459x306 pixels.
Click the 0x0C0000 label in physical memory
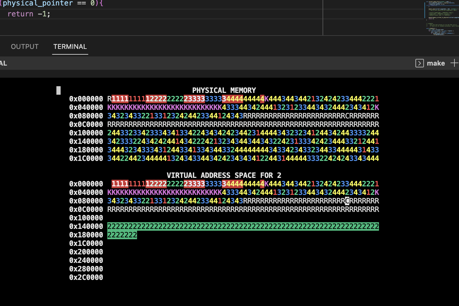pos(86,124)
